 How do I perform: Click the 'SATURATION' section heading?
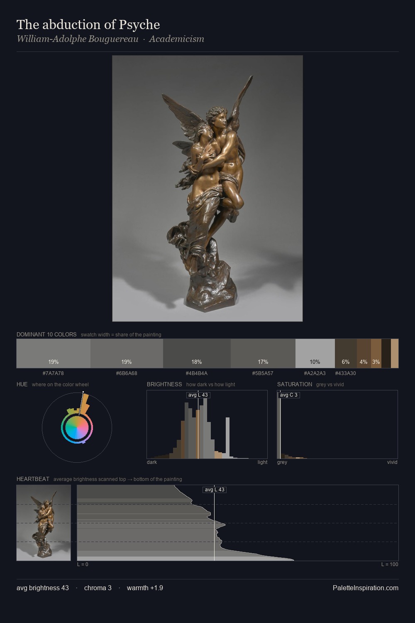tap(295, 384)
